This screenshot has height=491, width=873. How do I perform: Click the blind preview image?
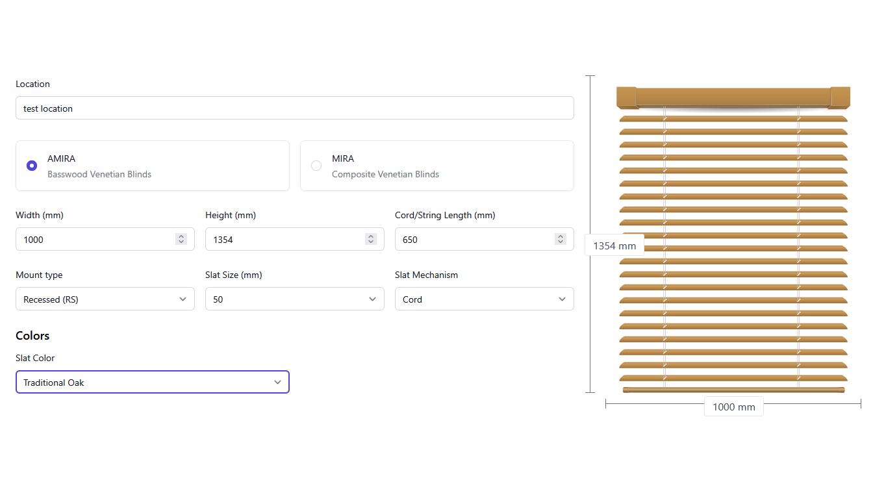(x=733, y=240)
